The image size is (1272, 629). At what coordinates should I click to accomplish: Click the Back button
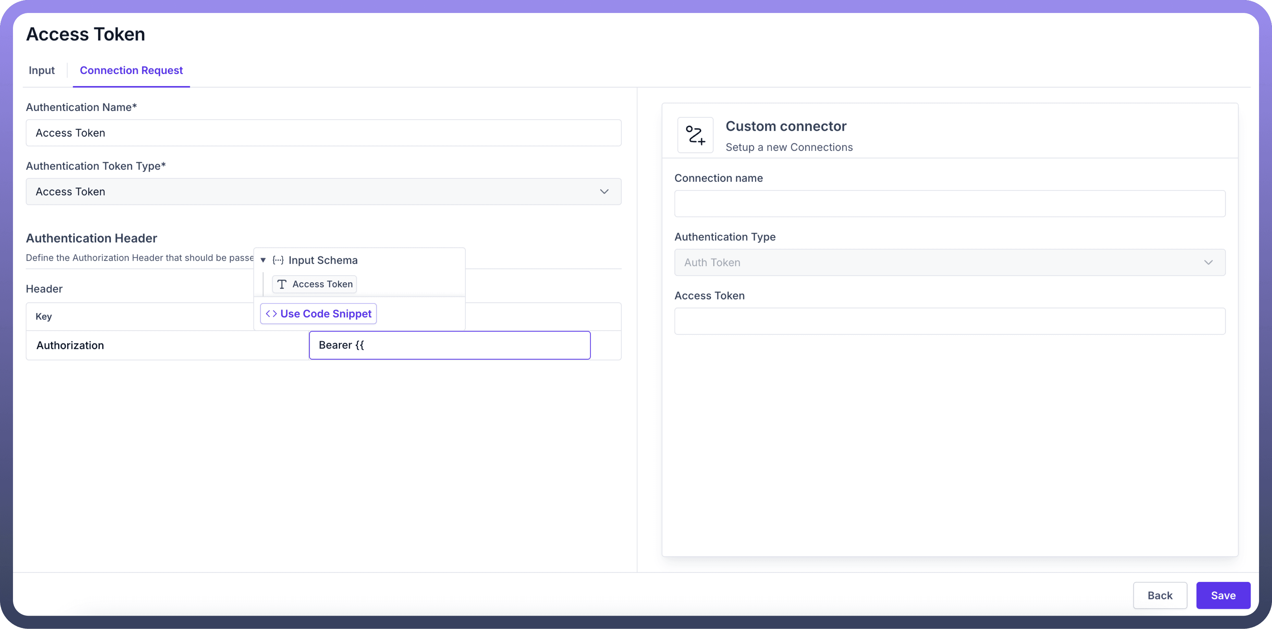1159,596
